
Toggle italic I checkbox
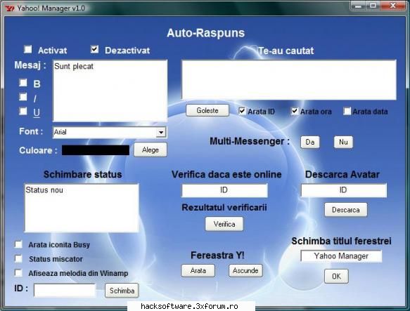tap(23, 97)
